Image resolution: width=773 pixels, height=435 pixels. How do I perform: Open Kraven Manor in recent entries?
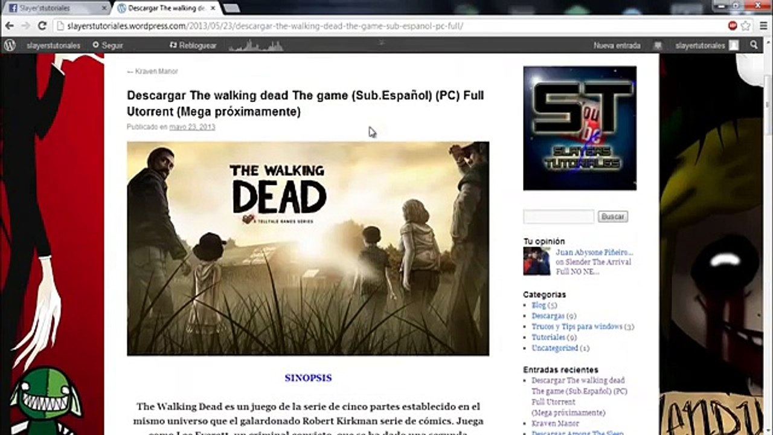(555, 424)
